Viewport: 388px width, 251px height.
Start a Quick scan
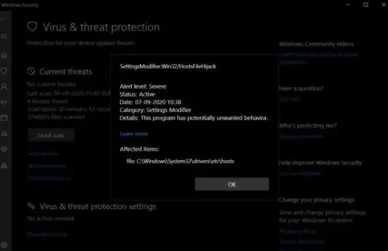pyautogui.click(x=51, y=135)
